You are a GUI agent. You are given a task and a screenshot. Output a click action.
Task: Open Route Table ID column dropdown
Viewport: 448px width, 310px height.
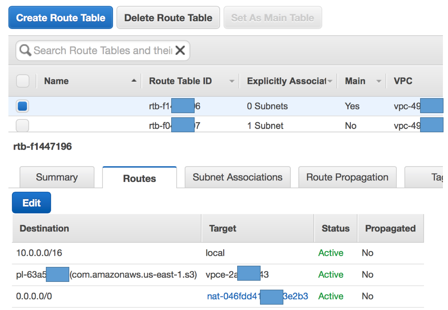pyautogui.click(x=231, y=81)
